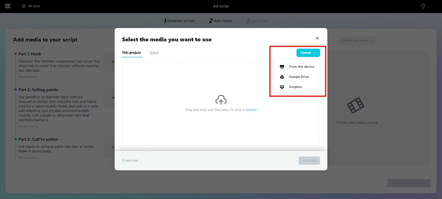Click the 0 selected counter
This screenshot has height=199, width=442.
tap(130, 161)
